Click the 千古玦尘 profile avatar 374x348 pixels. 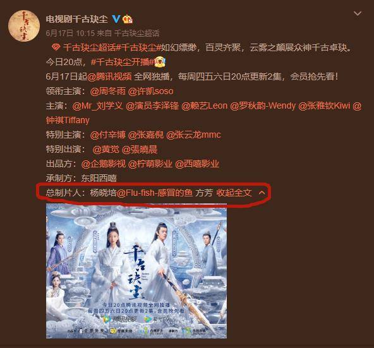(24, 26)
